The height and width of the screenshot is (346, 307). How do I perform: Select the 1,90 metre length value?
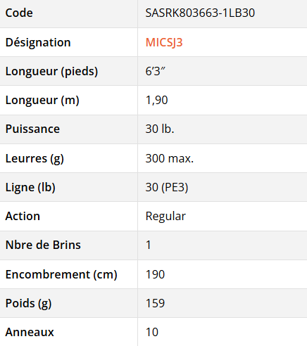click(x=156, y=100)
